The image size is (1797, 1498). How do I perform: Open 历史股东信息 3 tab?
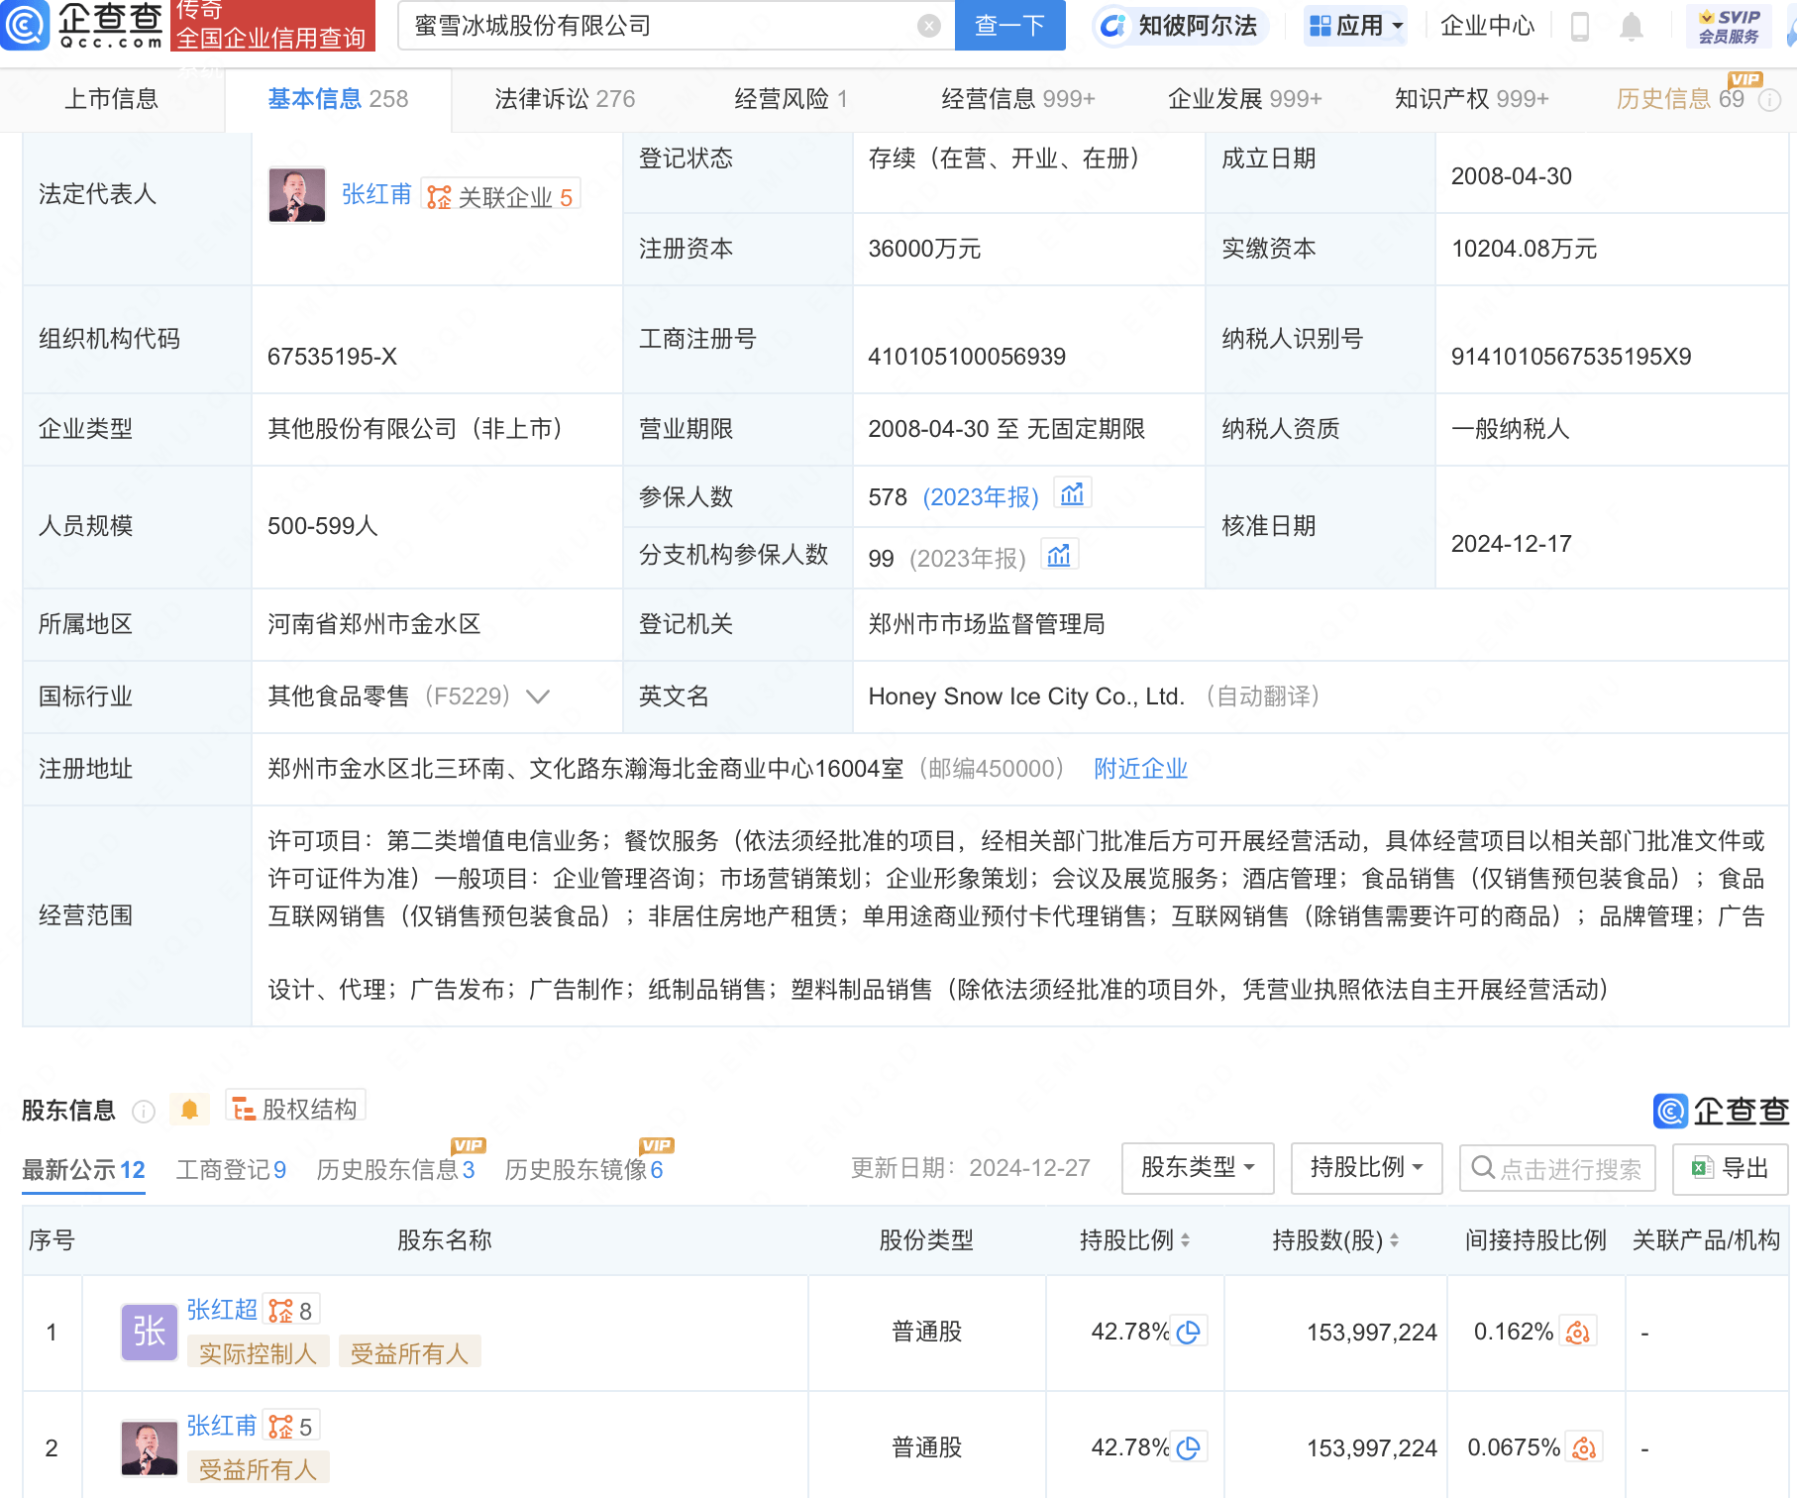(x=395, y=1170)
